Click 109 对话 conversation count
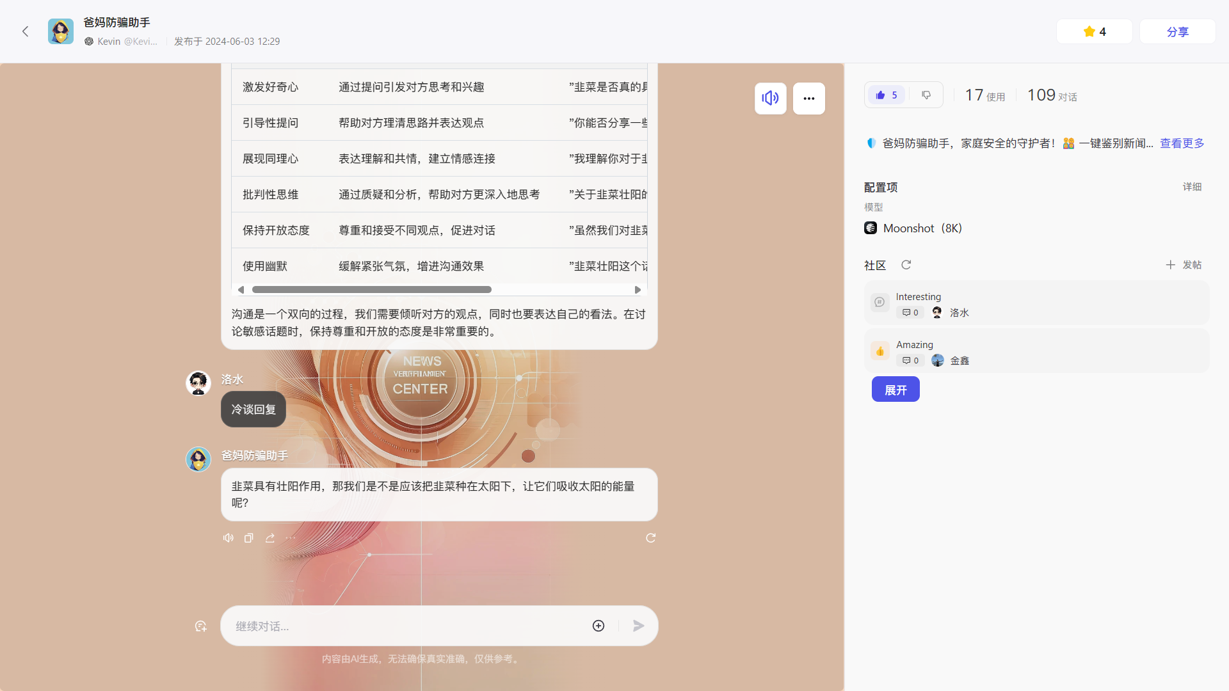This screenshot has width=1229, height=691. point(1052,95)
